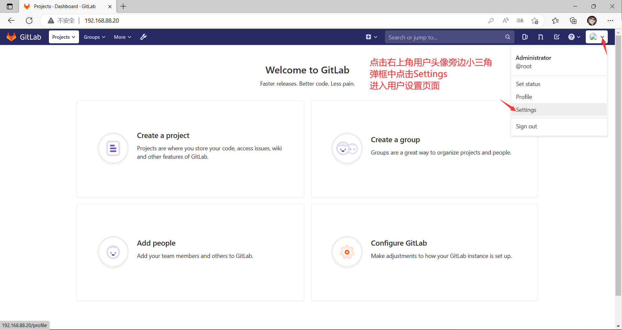Click the search magnifier icon
The height and width of the screenshot is (330, 622).
pos(508,37)
